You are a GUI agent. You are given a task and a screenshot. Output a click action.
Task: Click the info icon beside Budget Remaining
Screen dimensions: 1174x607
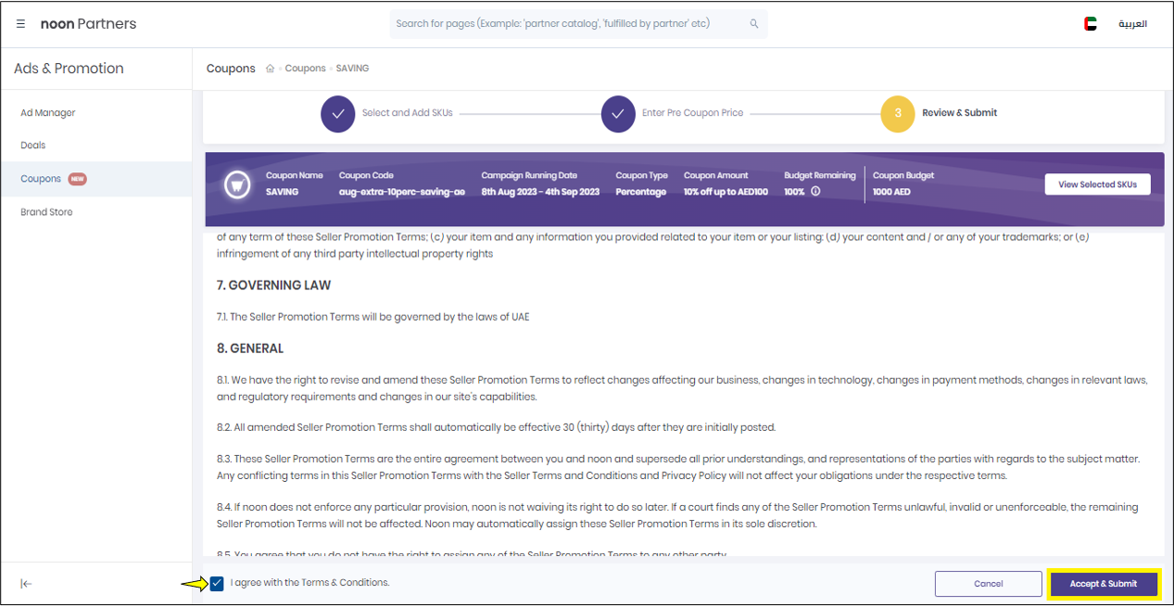pos(815,192)
